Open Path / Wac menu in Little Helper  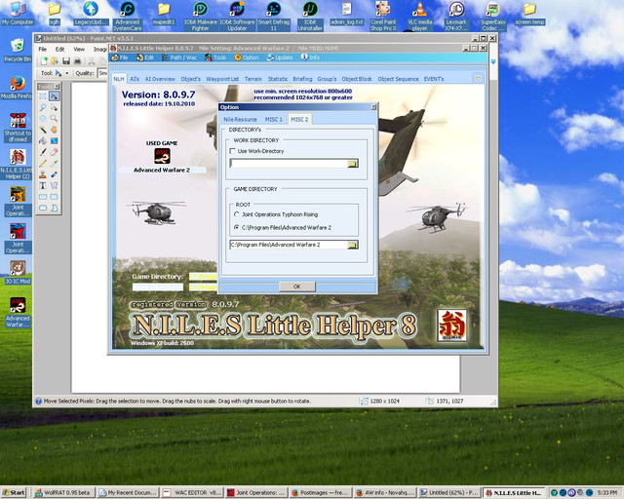(179, 58)
